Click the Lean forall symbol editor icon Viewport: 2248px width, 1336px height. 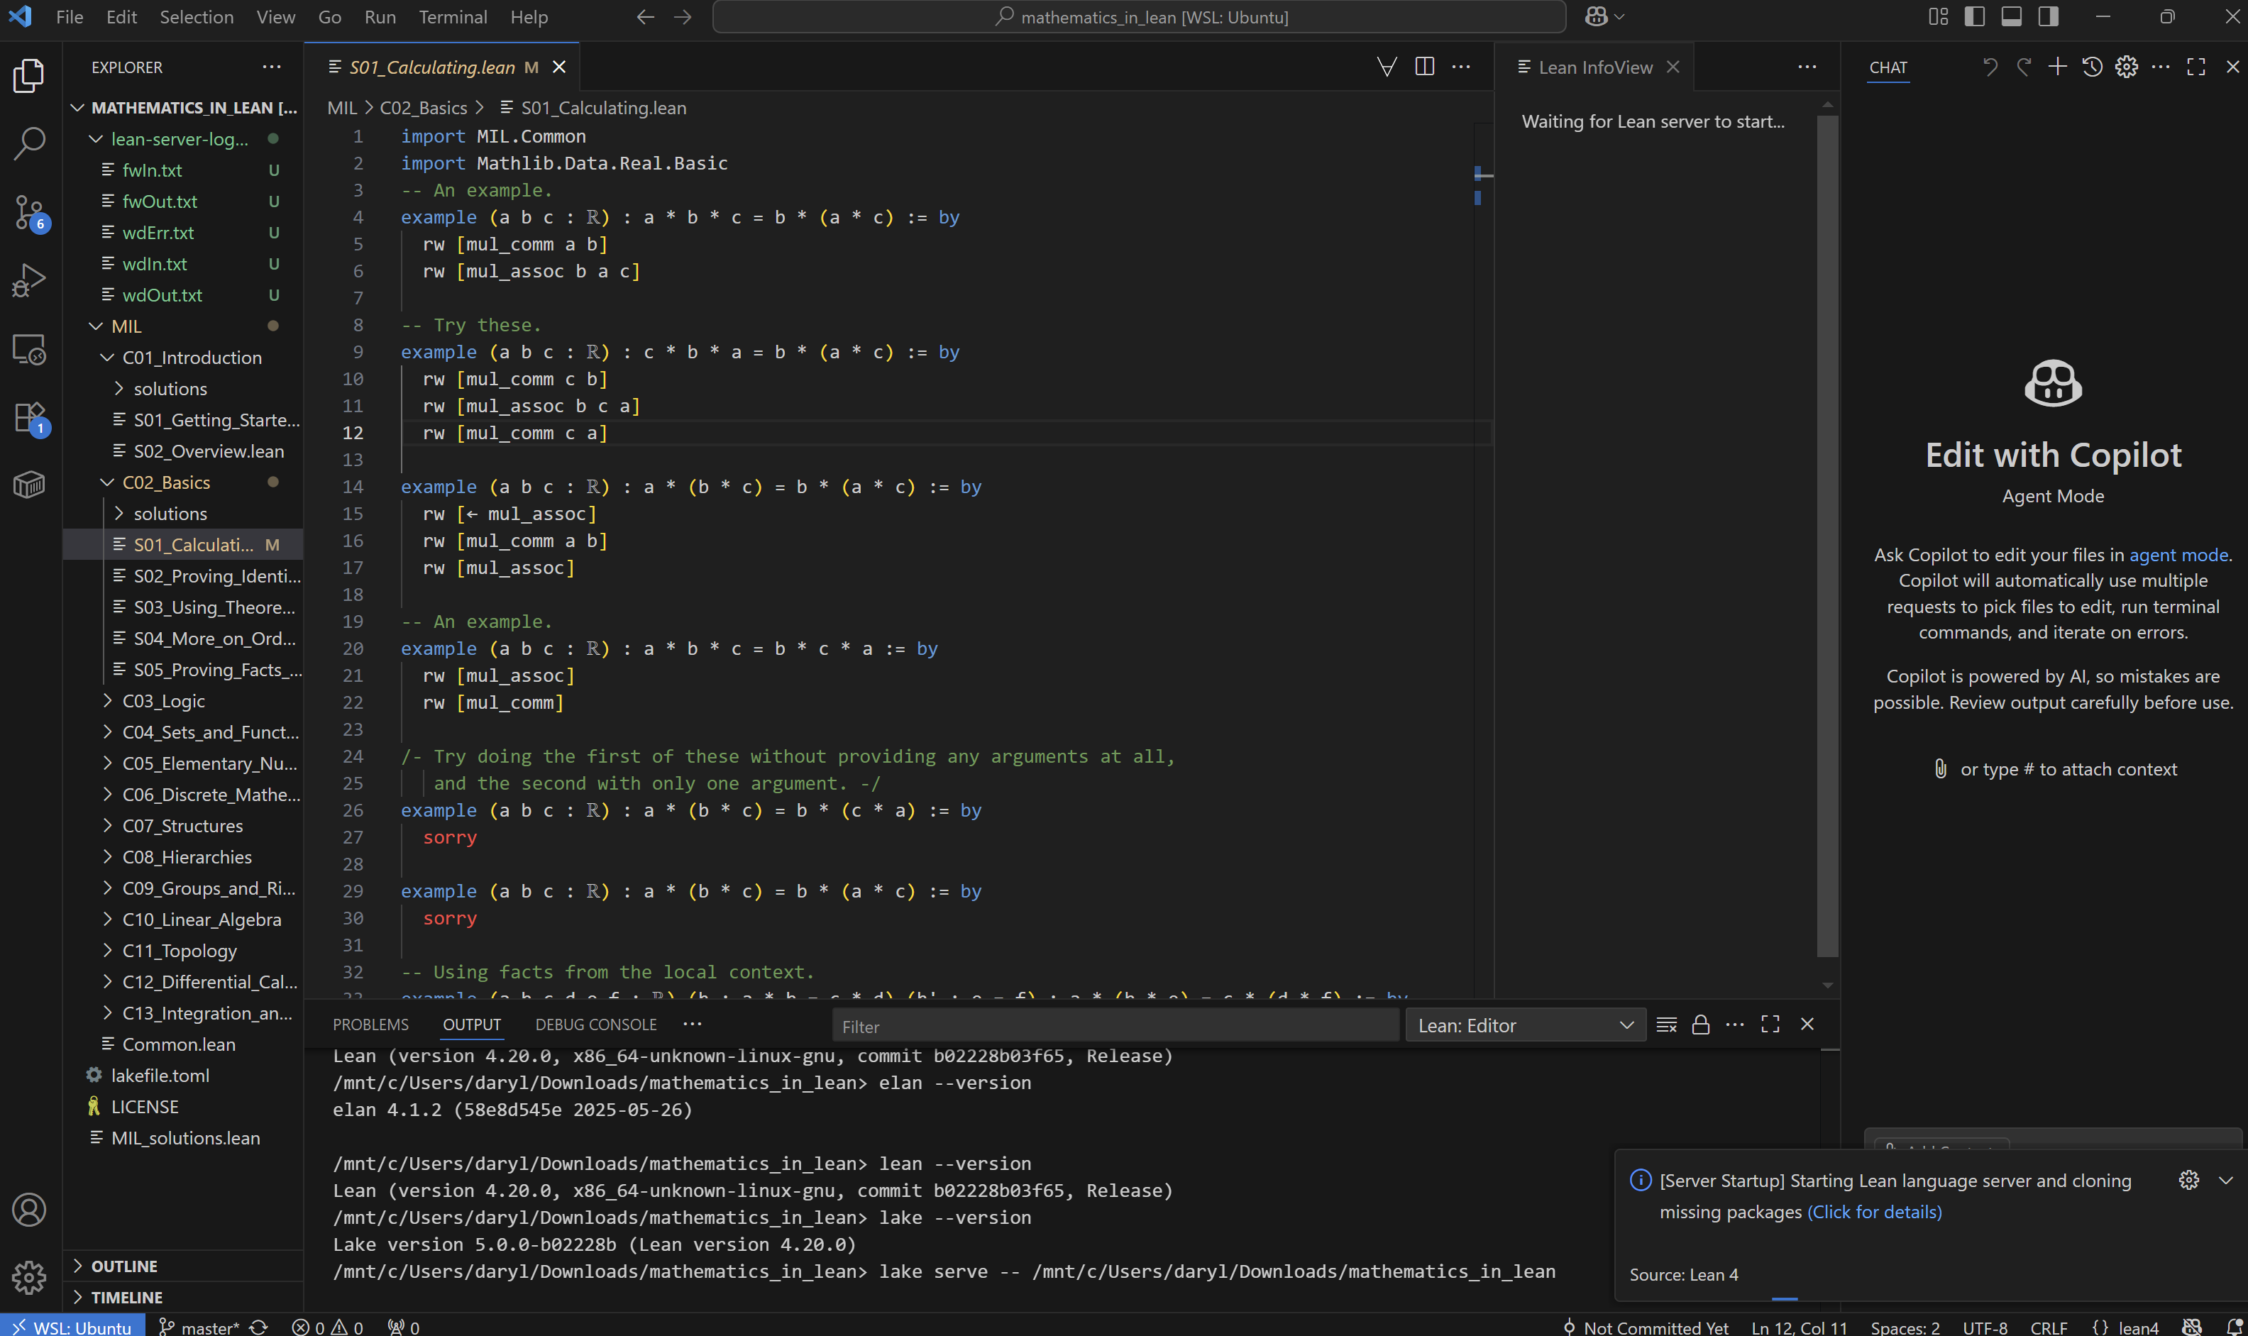(1387, 67)
